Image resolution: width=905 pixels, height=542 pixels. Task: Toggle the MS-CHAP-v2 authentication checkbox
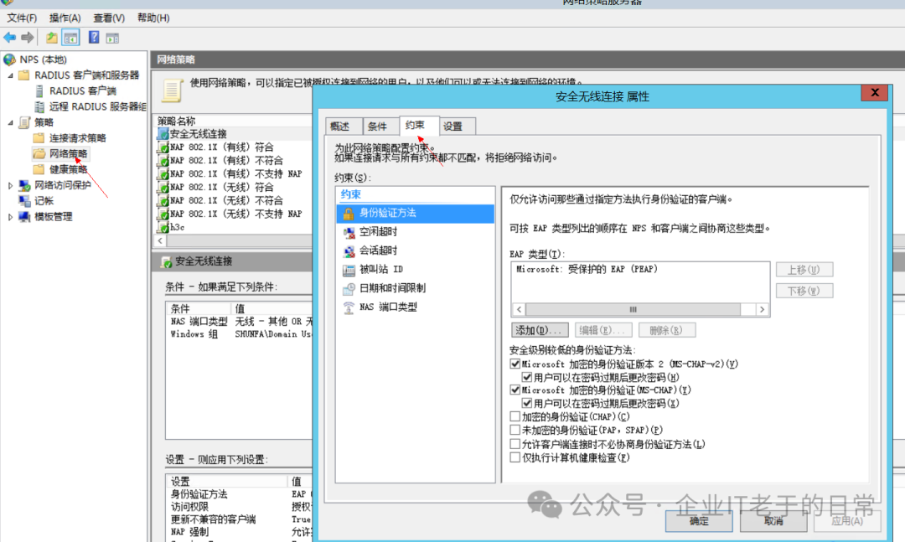[x=515, y=364]
